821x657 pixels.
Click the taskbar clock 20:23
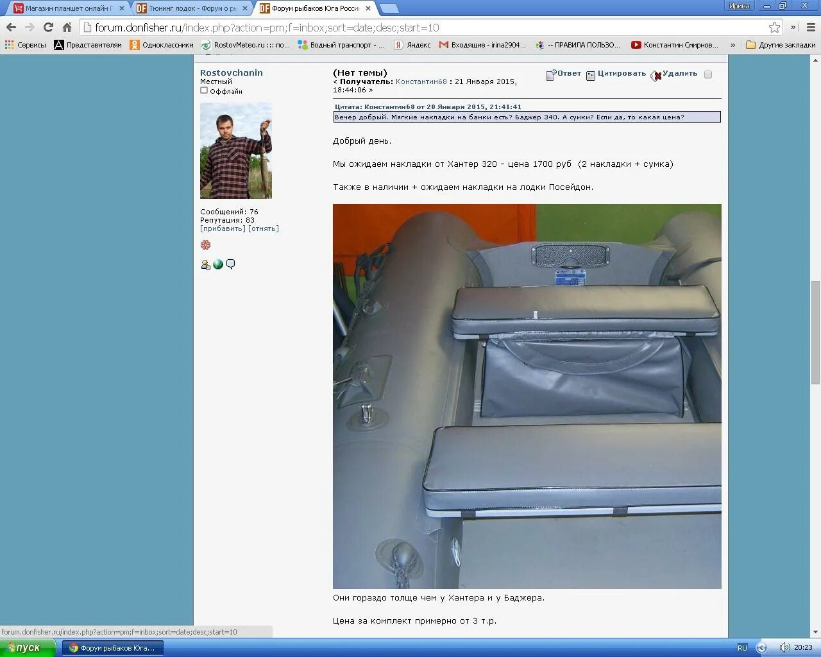[803, 648]
